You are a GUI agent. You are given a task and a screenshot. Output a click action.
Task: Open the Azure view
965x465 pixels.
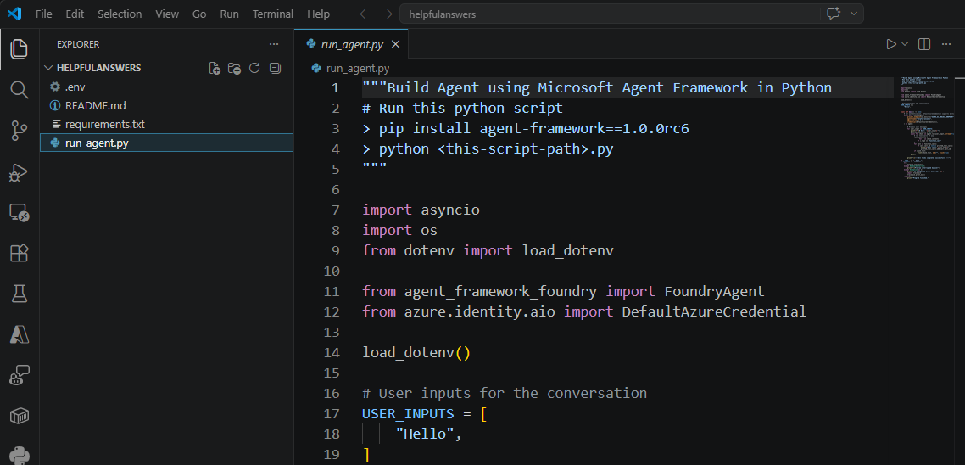pos(20,334)
